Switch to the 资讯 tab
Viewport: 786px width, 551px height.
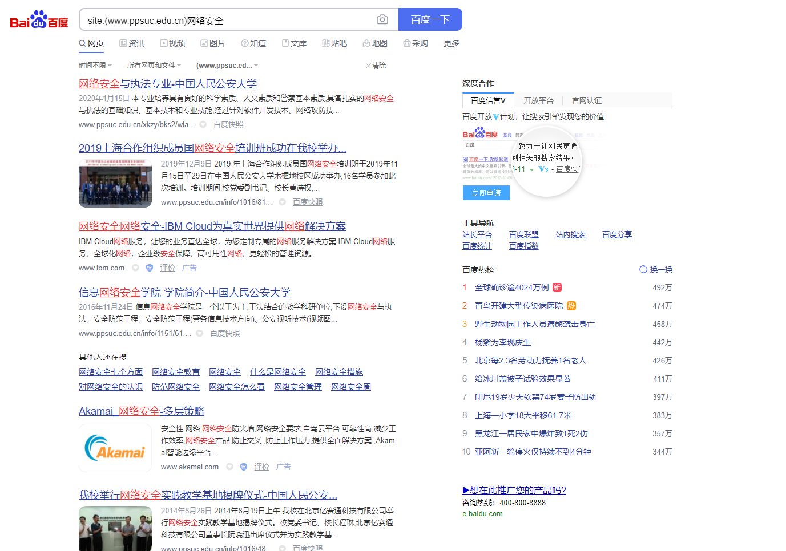[132, 43]
